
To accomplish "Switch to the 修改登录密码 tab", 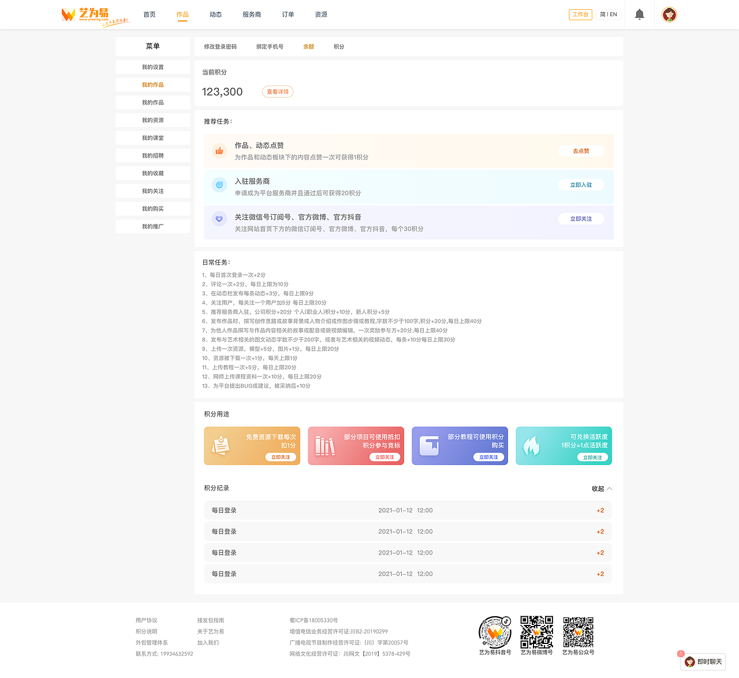I will tap(220, 47).
